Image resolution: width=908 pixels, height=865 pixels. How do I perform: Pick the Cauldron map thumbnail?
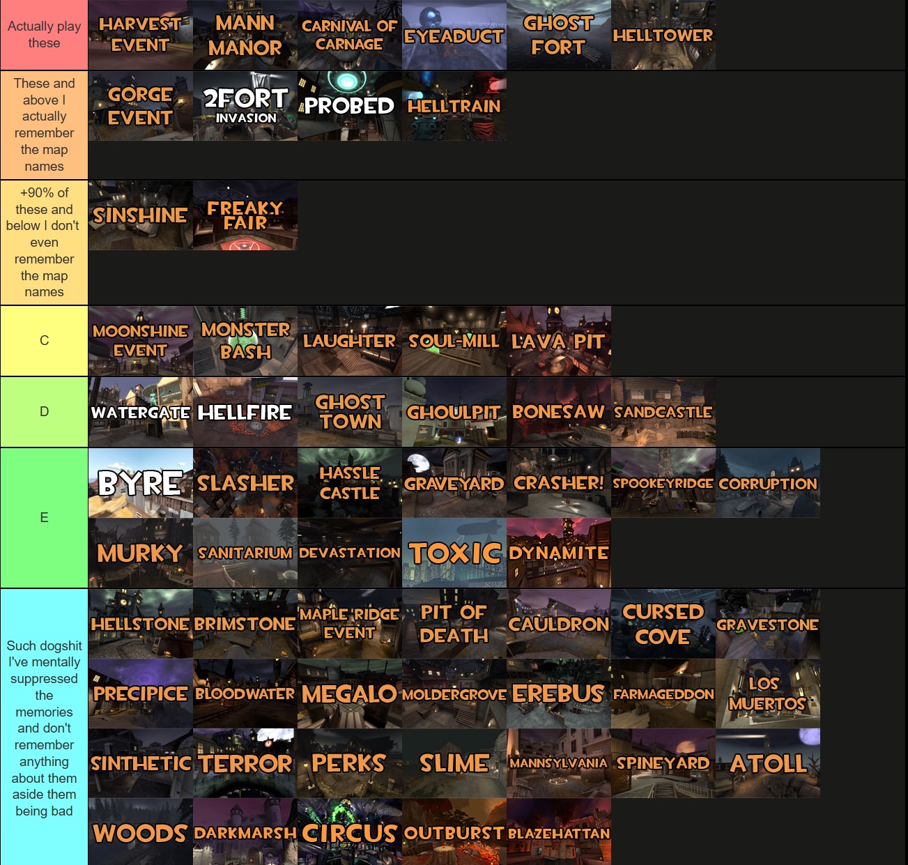coord(559,624)
